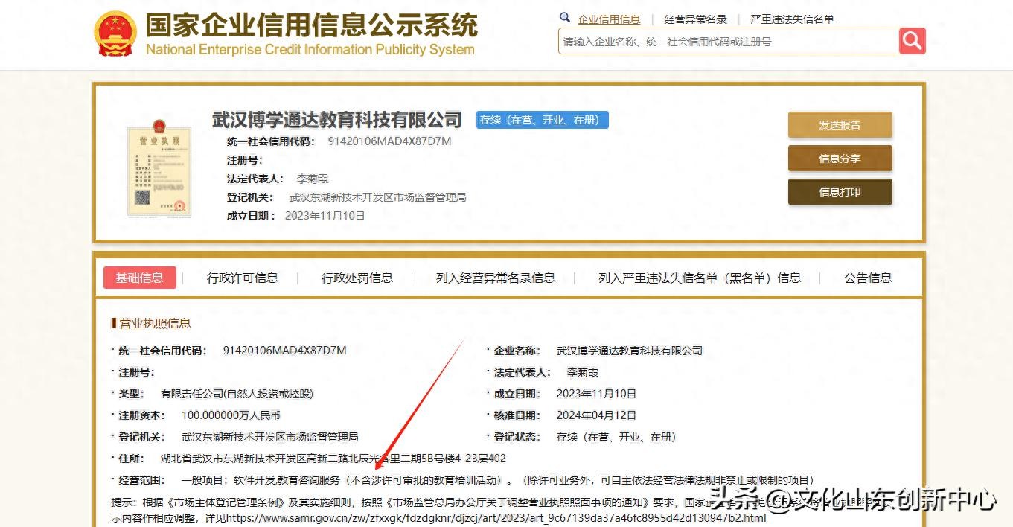Image resolution: width=1013 pixels, height=527 pixels.
Task: Click the small magnifier icon beside 企业信用信息
Action: (x=565, y=18)
